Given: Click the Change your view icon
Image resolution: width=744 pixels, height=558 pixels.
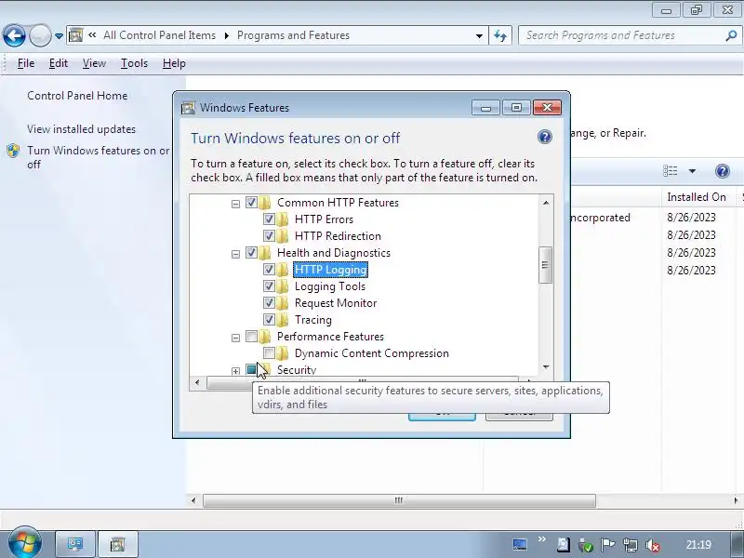Looking at the screenshot, I should 670,171.
